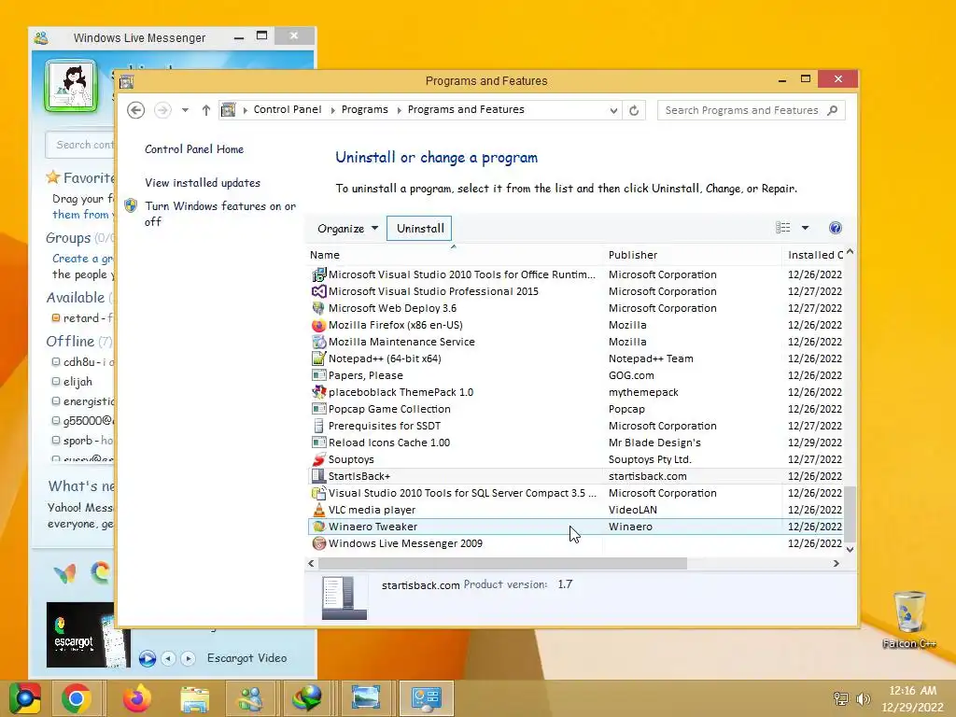Collapse the Available group in Messenger
Viewport: 956px width, 717px height.
click(76, 298)
